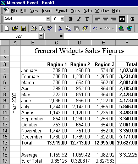
Task: Center align the text
Action: (105, 19)
